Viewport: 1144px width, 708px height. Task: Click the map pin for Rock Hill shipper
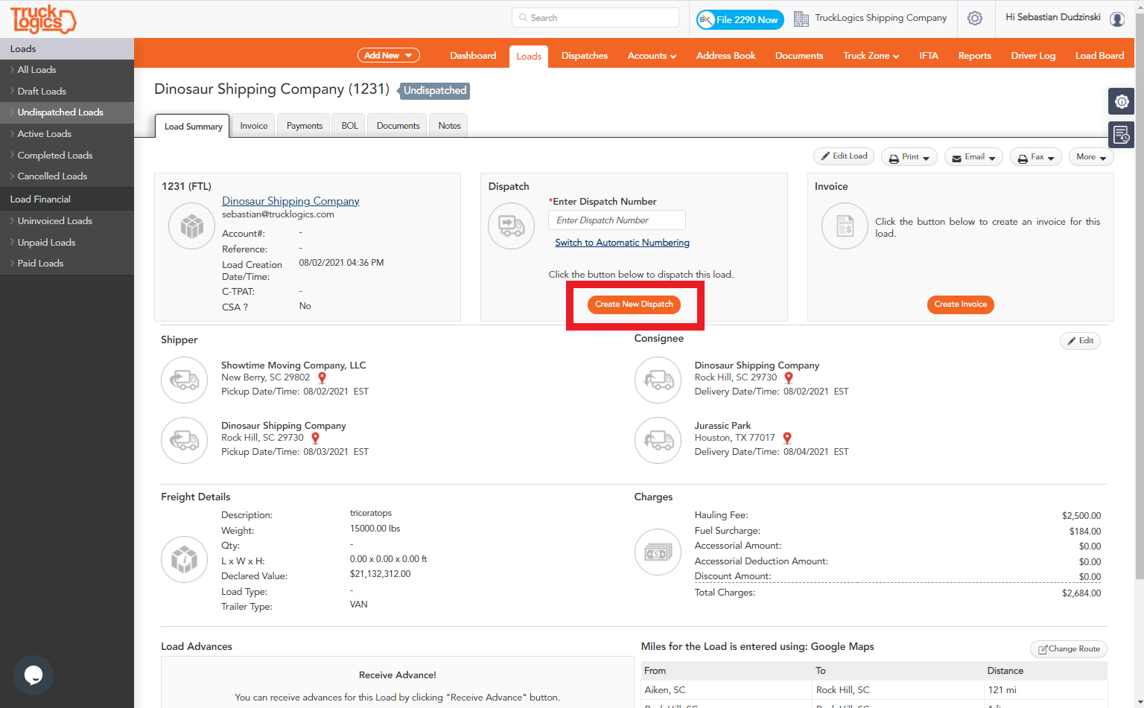point(316,438)
